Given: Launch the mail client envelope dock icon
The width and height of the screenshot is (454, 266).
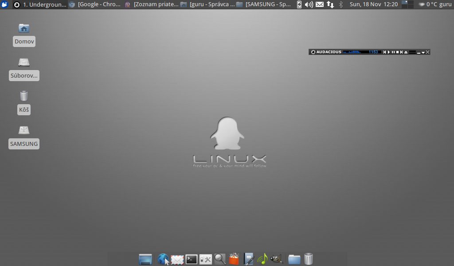Looking at the screenshot, I should (x=177, y=260).
